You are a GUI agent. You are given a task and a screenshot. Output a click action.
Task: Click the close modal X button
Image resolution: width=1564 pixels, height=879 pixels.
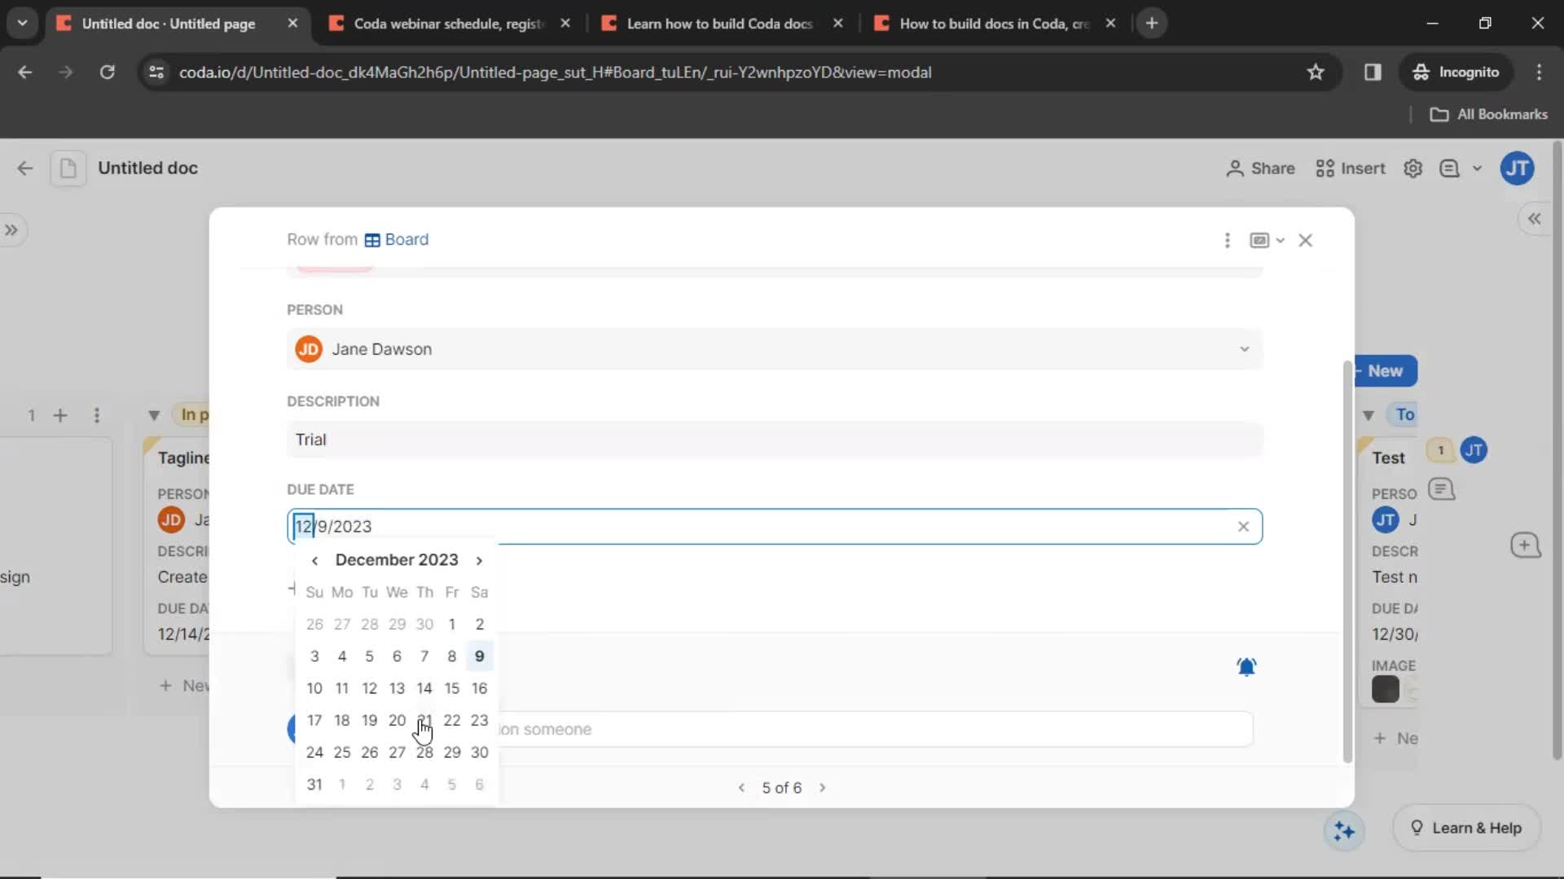pyautogui.click(x=1305, y=239)
